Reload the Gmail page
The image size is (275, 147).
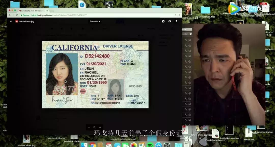17,15
